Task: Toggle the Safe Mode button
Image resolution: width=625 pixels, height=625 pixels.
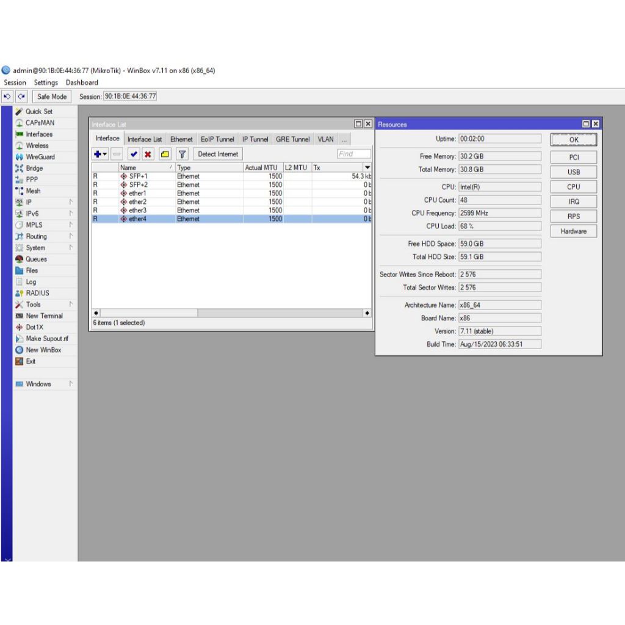Action: [52, 96]
